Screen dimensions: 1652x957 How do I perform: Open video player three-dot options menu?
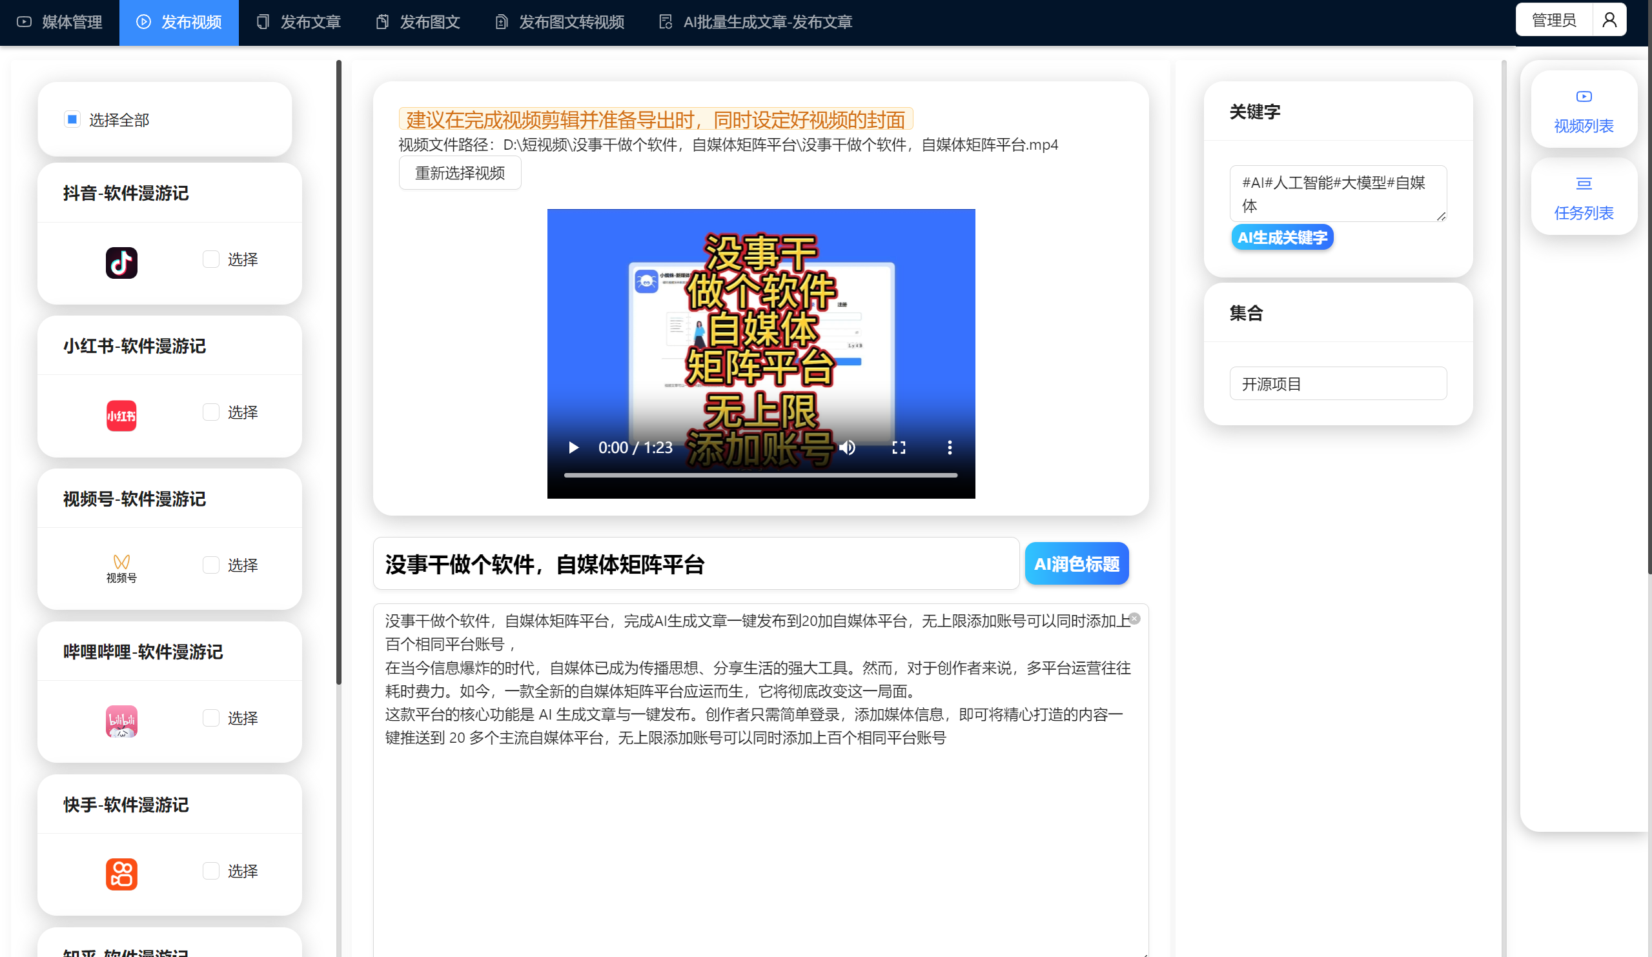[x=949, y=448]
